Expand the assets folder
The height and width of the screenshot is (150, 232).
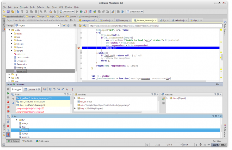coord(12,33)
